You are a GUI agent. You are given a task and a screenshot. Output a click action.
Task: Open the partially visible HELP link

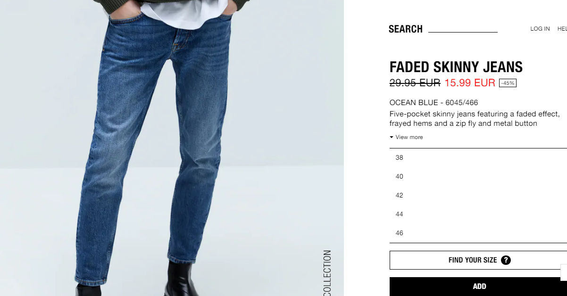pyautogui.click(x=562, y=29)
